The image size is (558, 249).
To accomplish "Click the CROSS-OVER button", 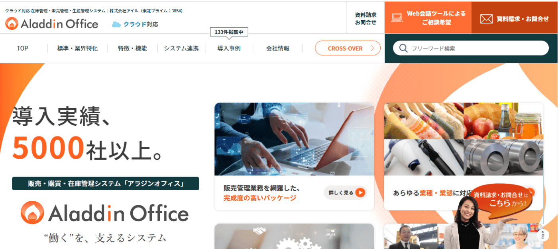I will [348, 48].
